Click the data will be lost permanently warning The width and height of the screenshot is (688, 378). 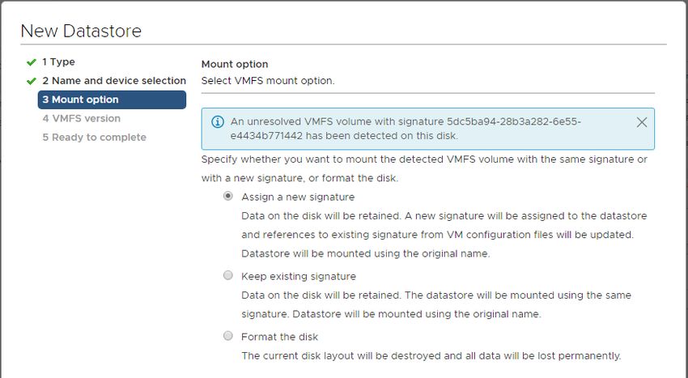(x=431, y=356)
